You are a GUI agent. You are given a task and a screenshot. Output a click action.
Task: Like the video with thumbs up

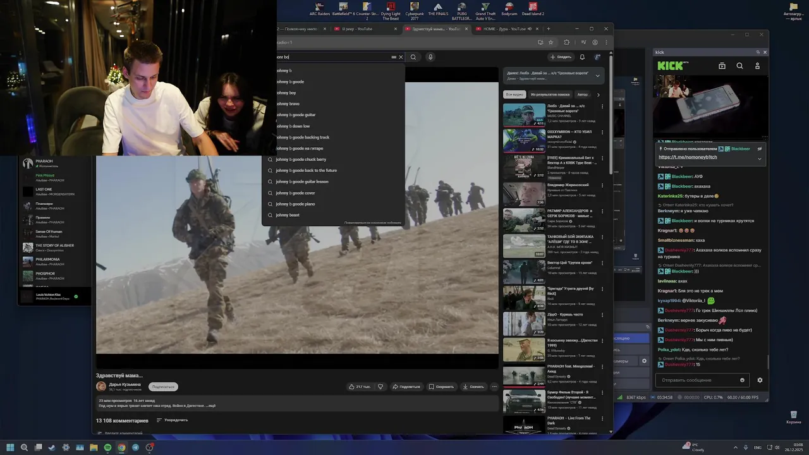click(x=360, y=387)
